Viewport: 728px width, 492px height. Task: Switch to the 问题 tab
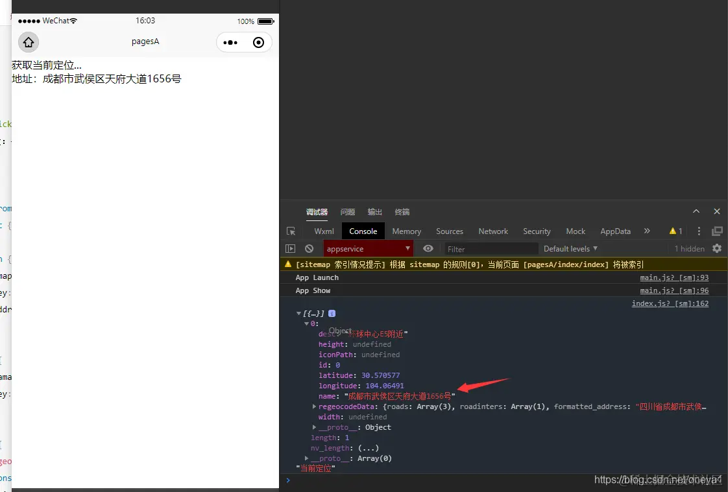coord(347,212)
